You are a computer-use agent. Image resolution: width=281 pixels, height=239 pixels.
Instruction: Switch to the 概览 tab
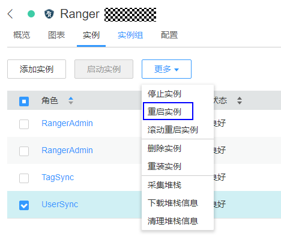point(22,35)
